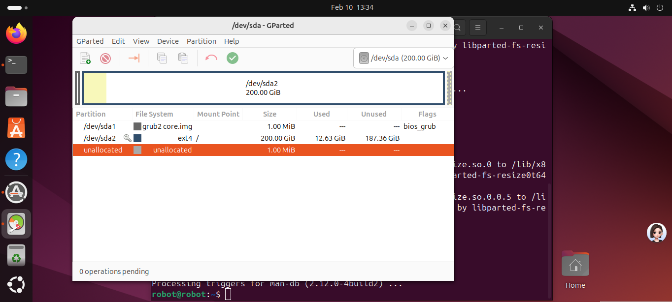The height and width of the screenshot is (302, 672).
Task: Click the bios_grub flag cell
Action: [x=419, y=126]
